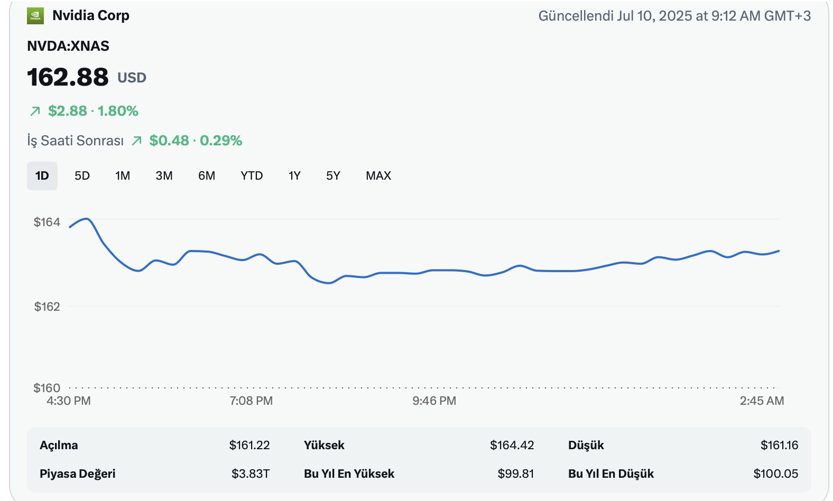Click the price line peak near $164

point(87,219)
